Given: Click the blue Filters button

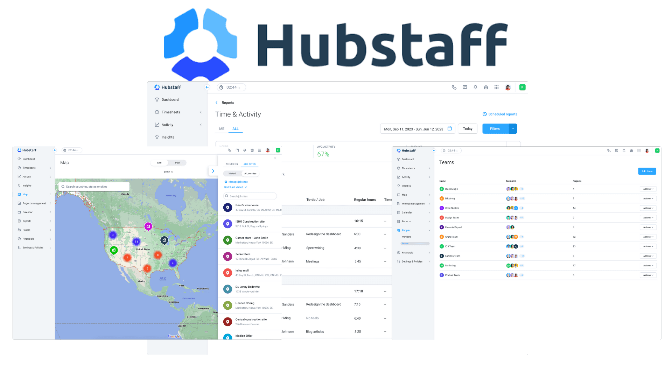Looking at the screenshot, I should pyautogui.click(x=495, y=129).
